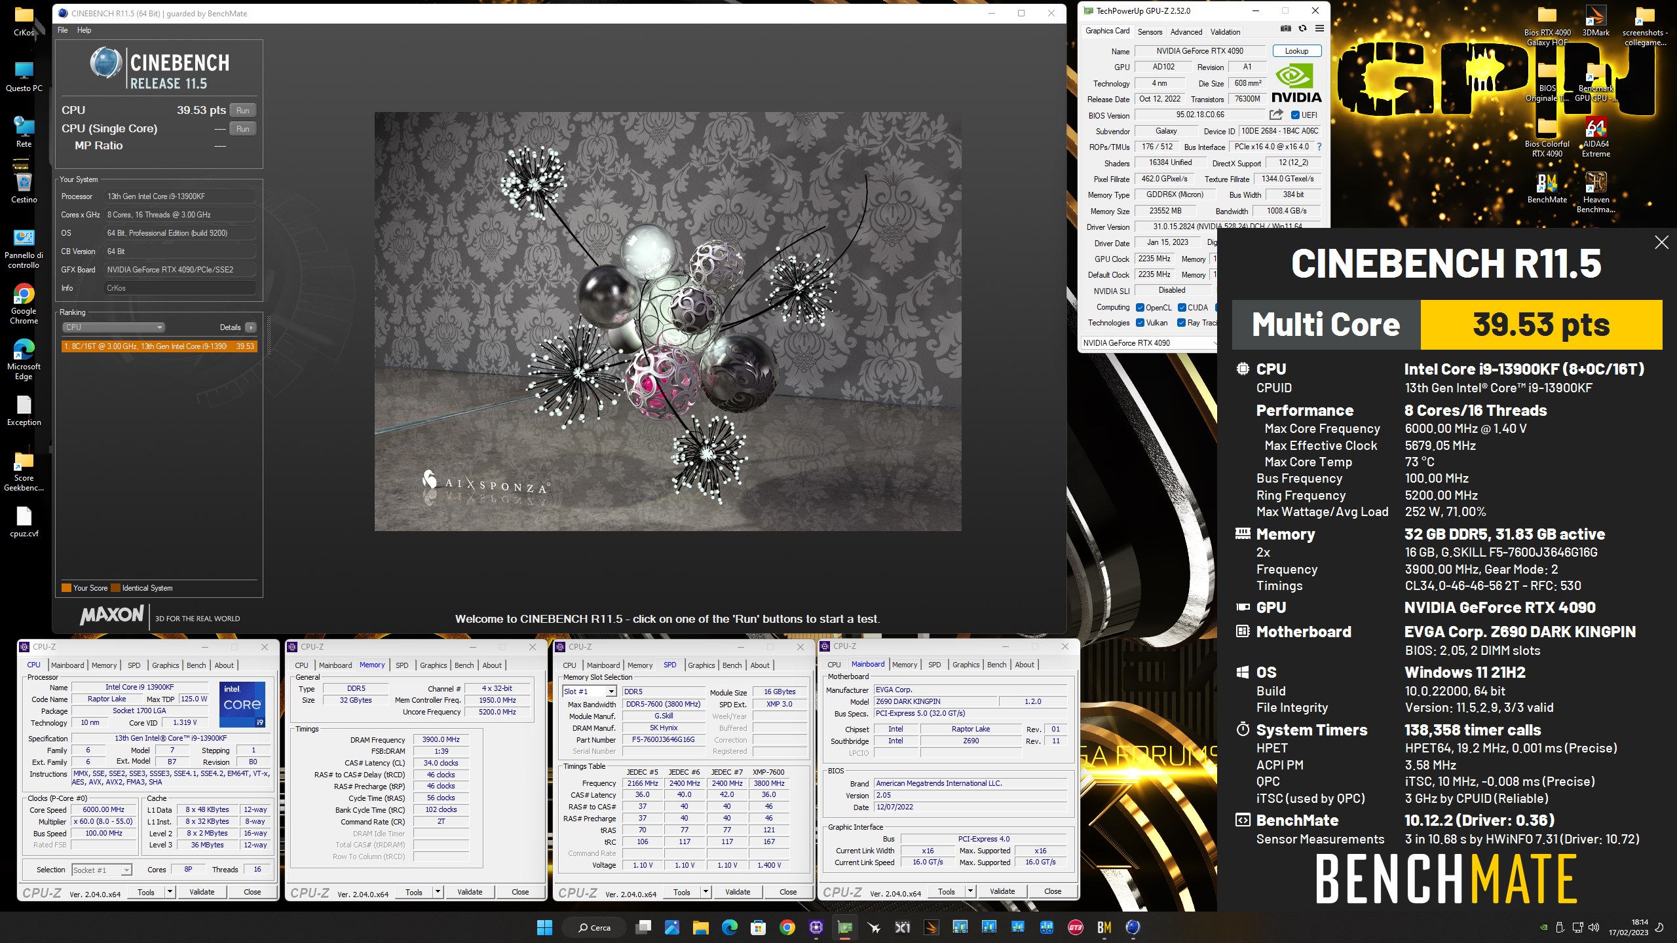Toggle the CUDA checkbox

tap(1182, 308)
